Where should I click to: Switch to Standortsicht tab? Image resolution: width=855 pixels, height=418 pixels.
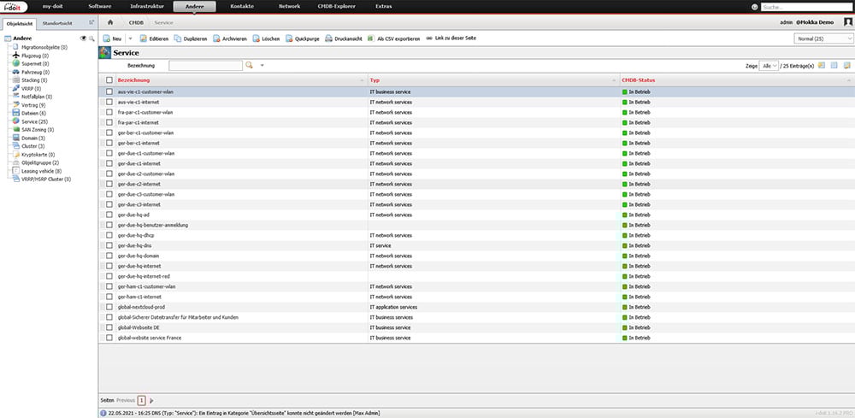pos(57,23)
